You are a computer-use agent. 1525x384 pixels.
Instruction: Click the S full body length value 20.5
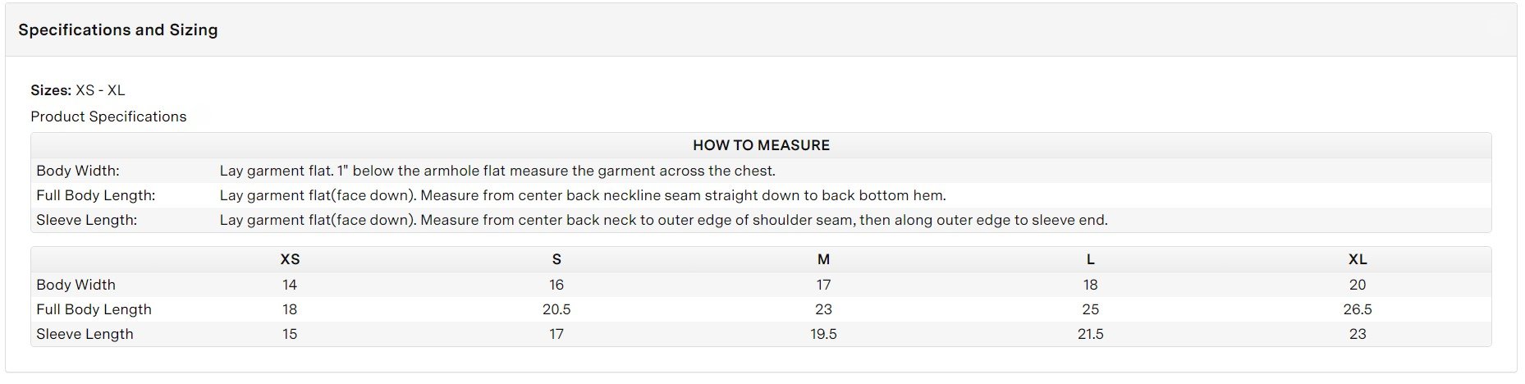point(556,309)
